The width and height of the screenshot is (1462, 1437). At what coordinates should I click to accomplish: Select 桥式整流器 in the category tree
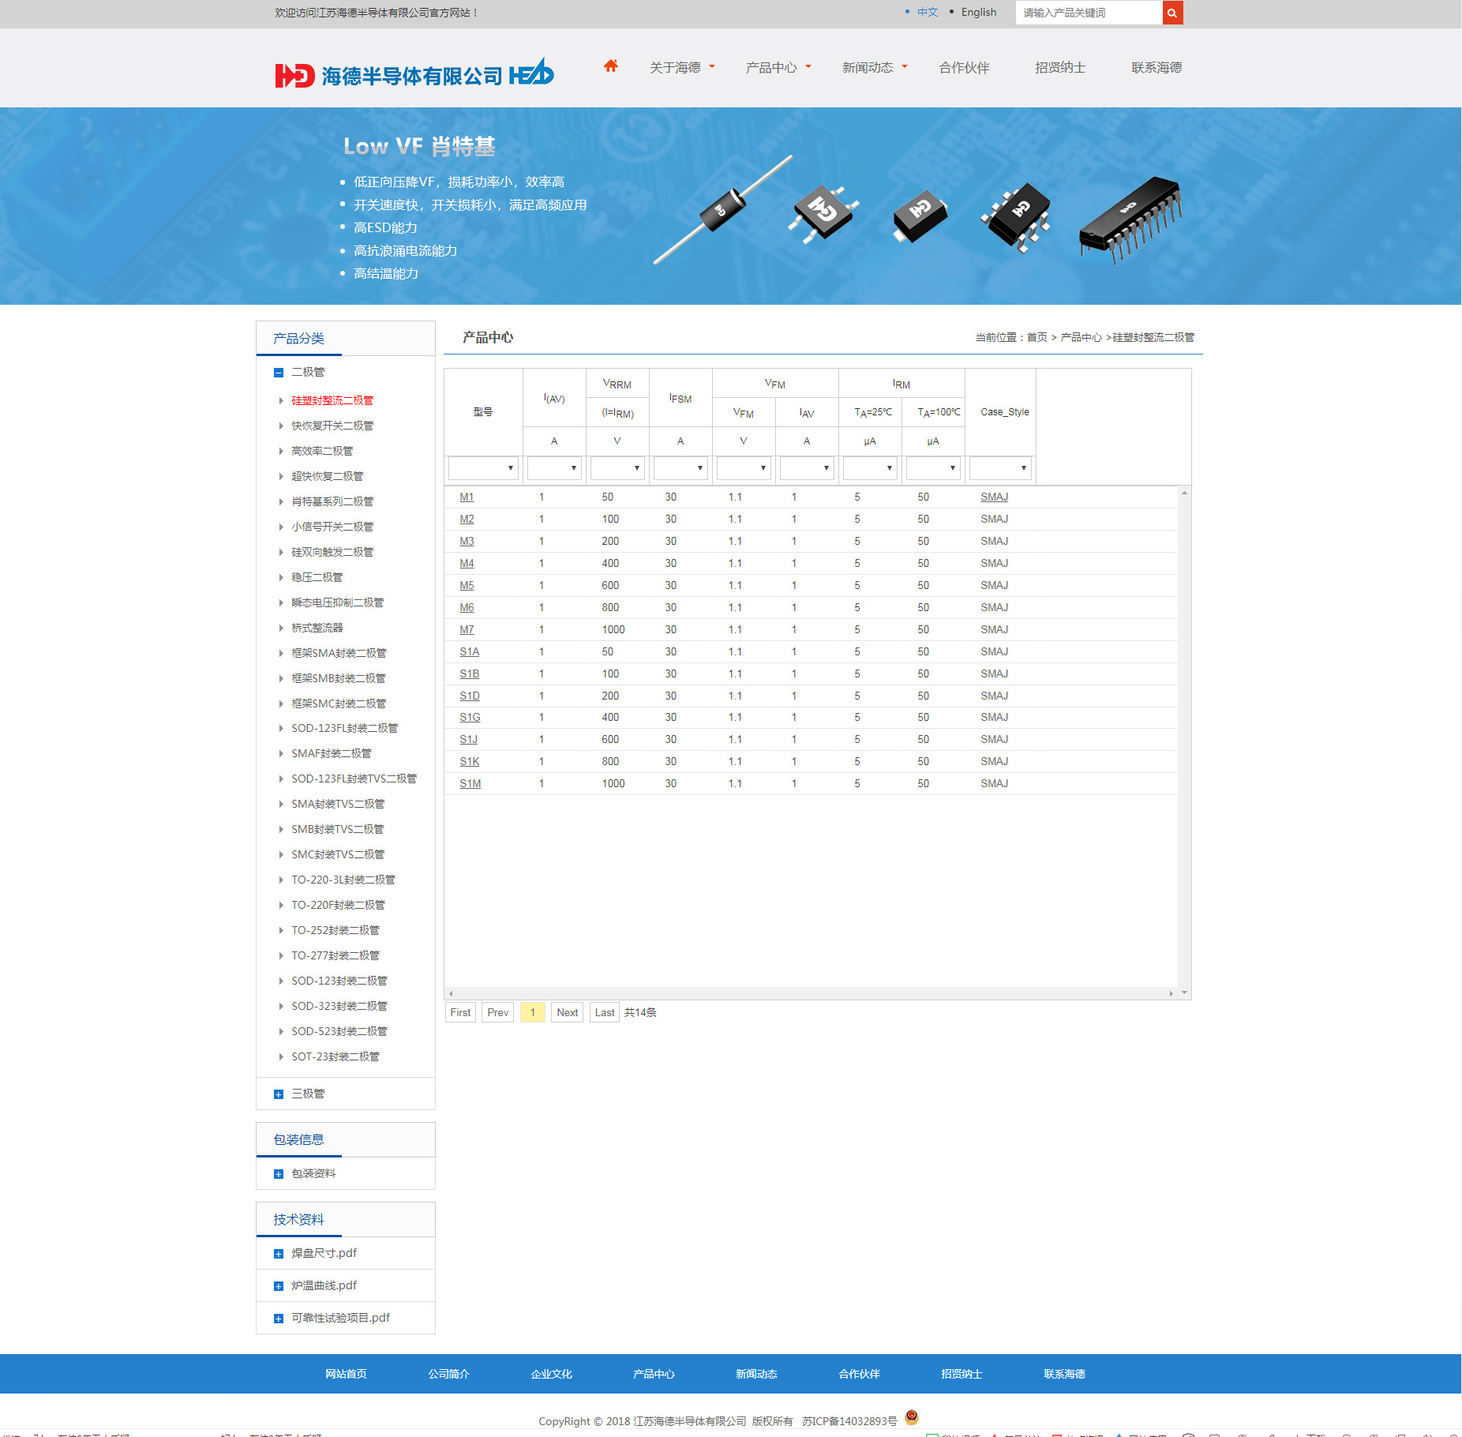coord(317,628)
